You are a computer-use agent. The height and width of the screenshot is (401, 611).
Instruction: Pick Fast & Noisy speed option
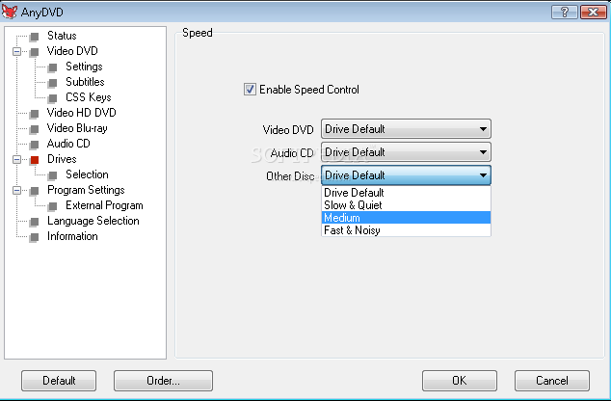click(406, 230)
